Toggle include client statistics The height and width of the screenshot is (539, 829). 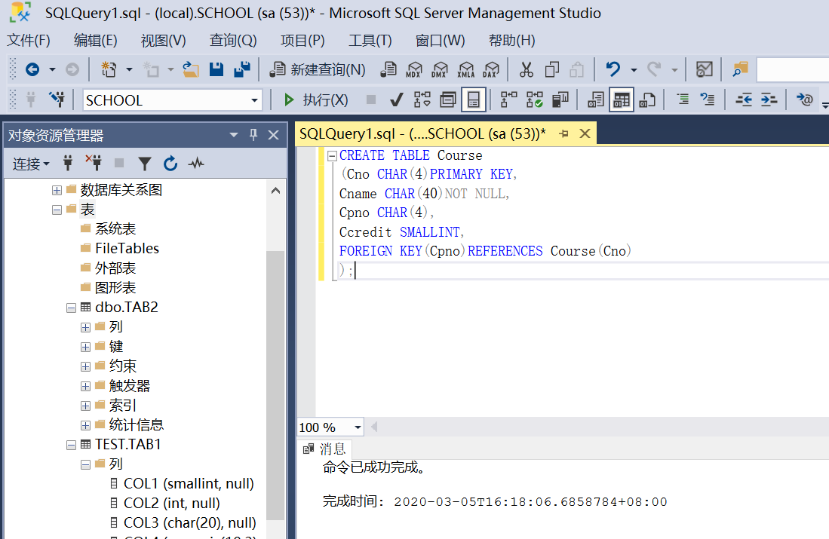point(560,100)
